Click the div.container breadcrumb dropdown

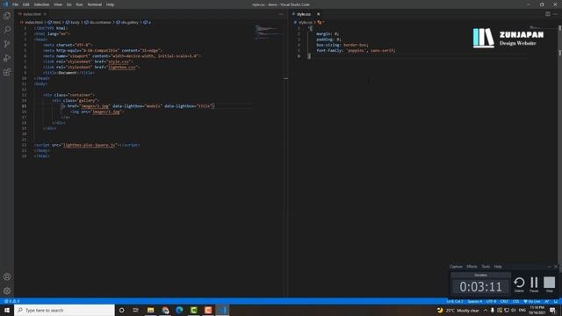point(97,22)
